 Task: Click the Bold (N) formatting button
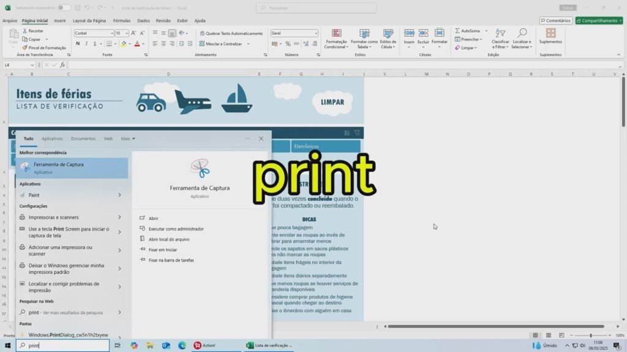(78, 44)
